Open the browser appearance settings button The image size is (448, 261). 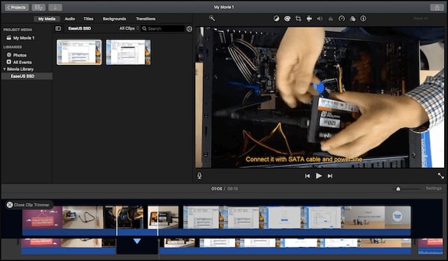(189, 29)
